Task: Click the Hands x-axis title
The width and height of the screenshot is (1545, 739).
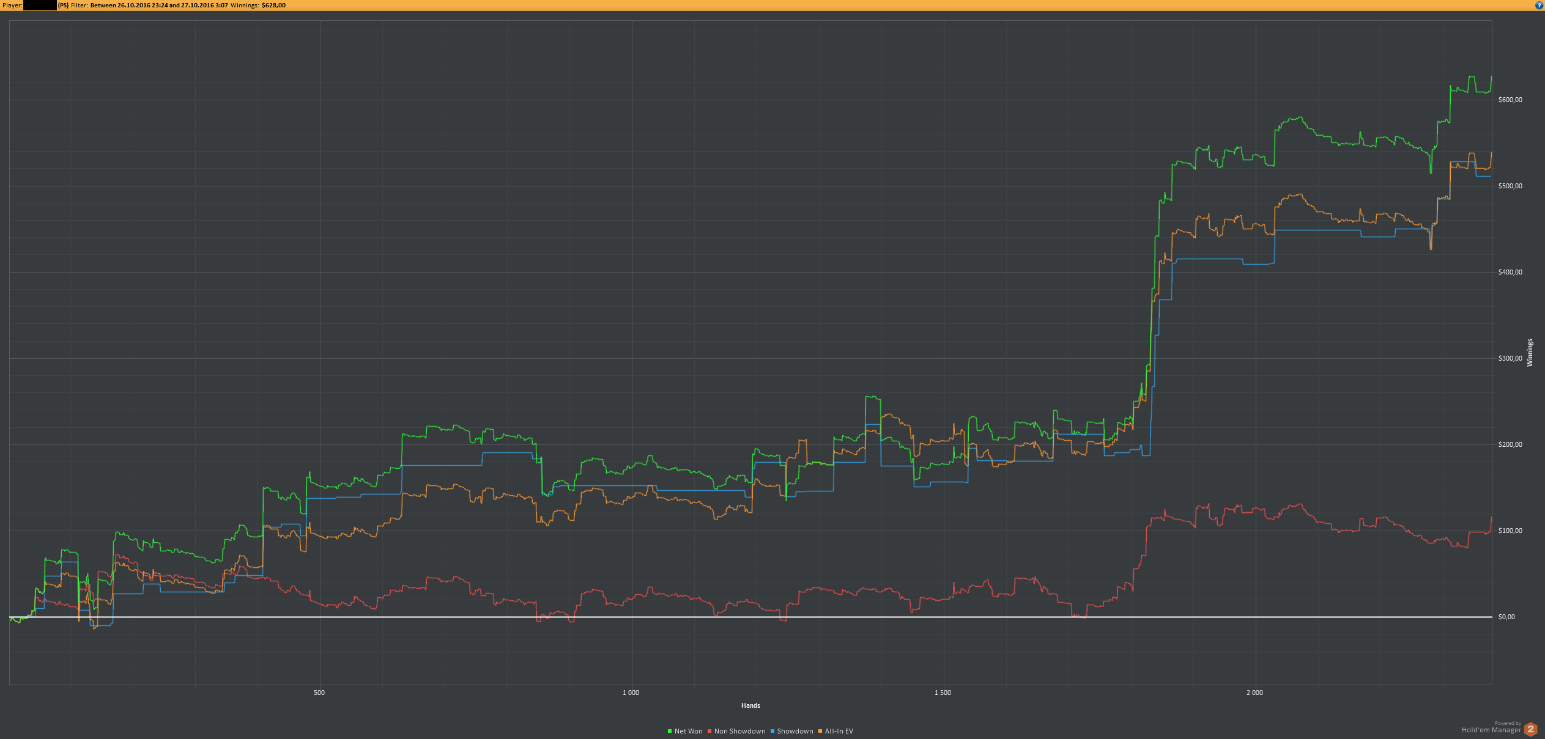Action: pyautogui.click(x=750, y=705)
